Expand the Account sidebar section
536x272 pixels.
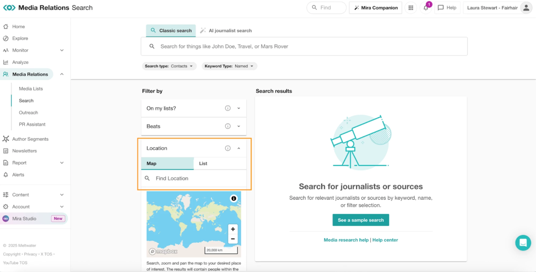62,207
